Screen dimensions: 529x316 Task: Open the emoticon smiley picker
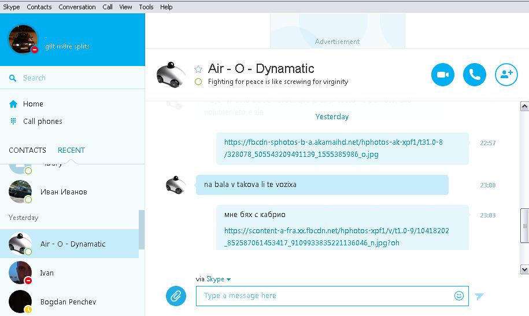click(459, 296)
